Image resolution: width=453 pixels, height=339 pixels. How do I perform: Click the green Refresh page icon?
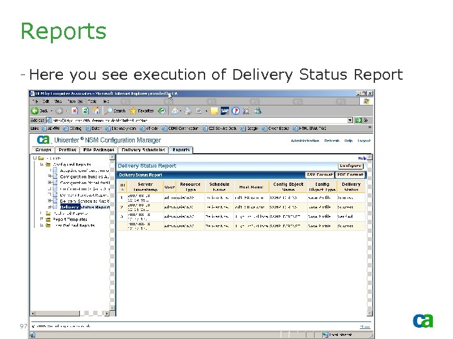click(85, 110)
